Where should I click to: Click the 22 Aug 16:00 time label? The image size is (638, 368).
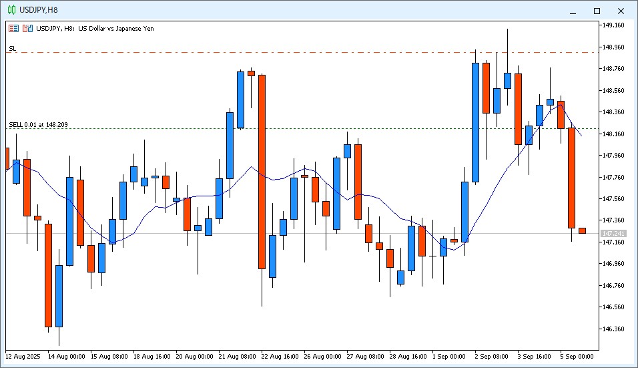coord(280,357)
